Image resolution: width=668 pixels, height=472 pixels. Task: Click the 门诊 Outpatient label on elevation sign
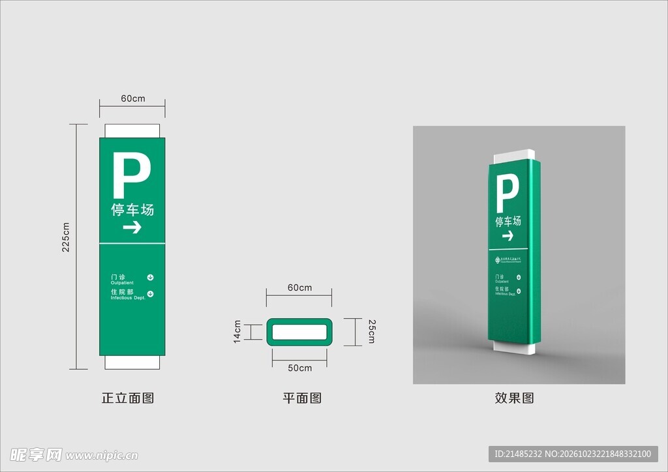pyautogui.click(x=122, y=279)
